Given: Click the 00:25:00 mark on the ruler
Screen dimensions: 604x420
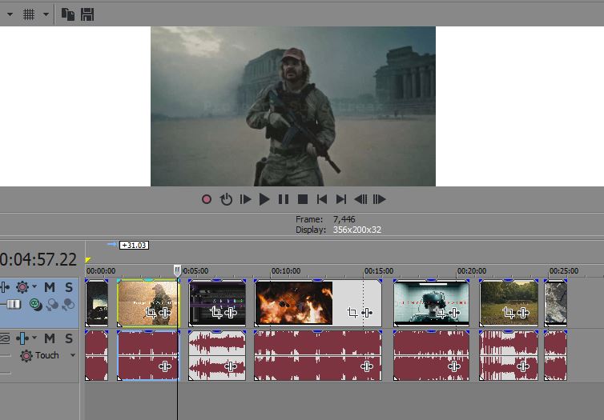Looking at the screenshot, I should [564, 270].
